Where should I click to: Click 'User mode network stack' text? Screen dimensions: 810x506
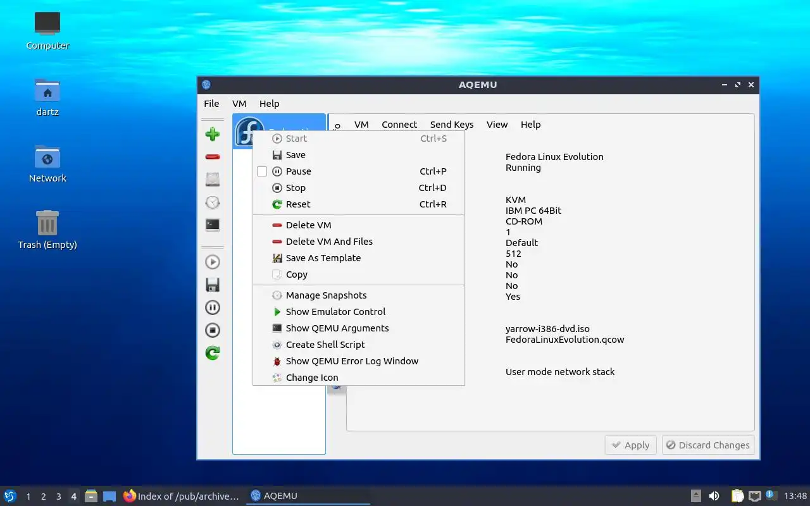(560, 372)
